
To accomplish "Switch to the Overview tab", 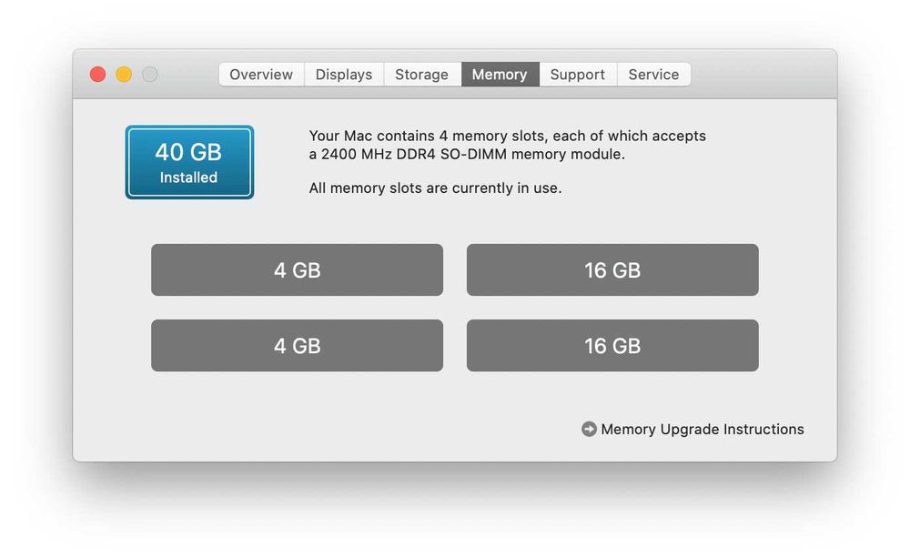I will click(261, 75).
